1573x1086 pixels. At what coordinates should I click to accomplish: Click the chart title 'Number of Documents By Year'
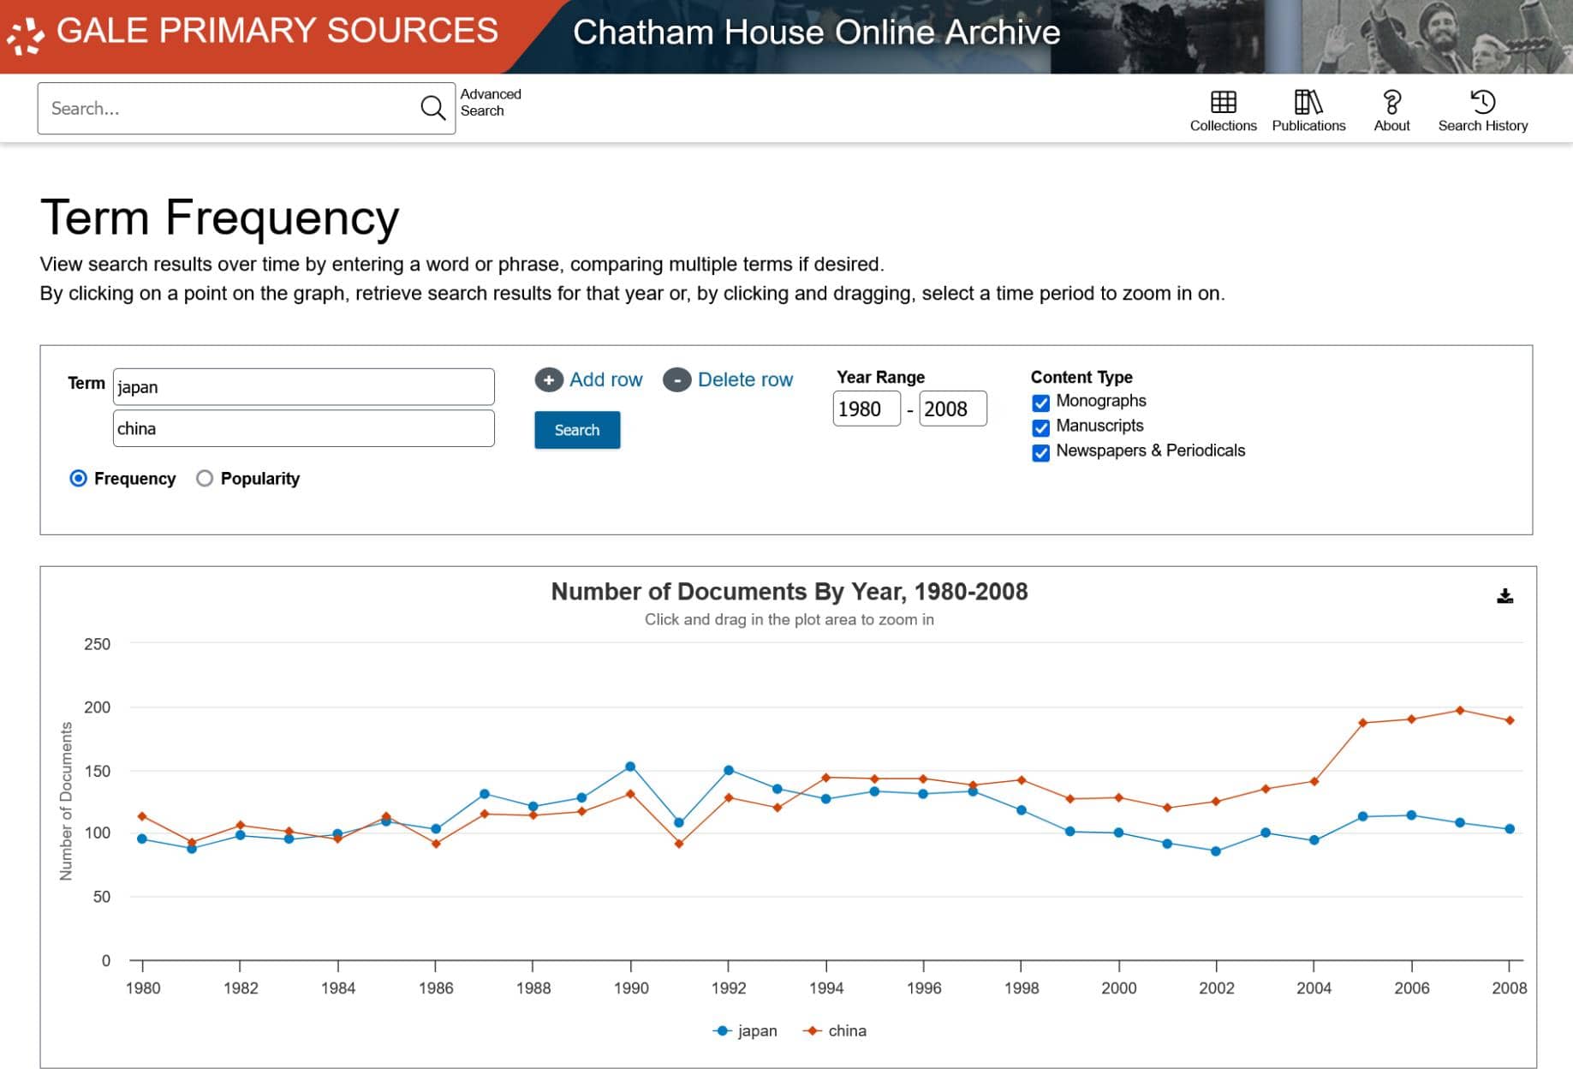click(789, 592)
